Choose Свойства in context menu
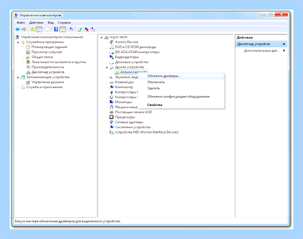 coord(181,105)
